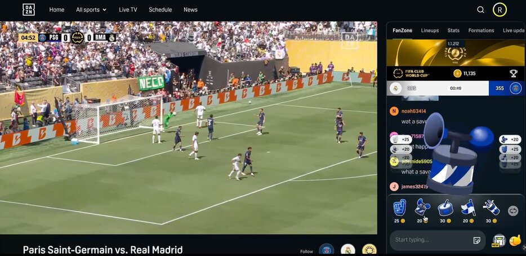Open the search icon in header
Image resolution: width=526 pixels, height=256 pixels.
[480, 10]
